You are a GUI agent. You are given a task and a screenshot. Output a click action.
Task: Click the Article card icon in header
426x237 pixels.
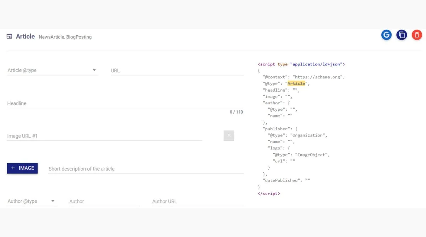tap(10, 36)
